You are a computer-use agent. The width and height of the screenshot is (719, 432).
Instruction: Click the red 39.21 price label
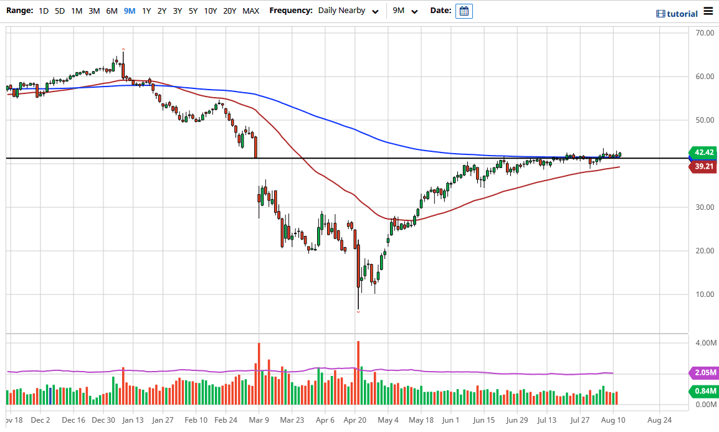point(703,166)
